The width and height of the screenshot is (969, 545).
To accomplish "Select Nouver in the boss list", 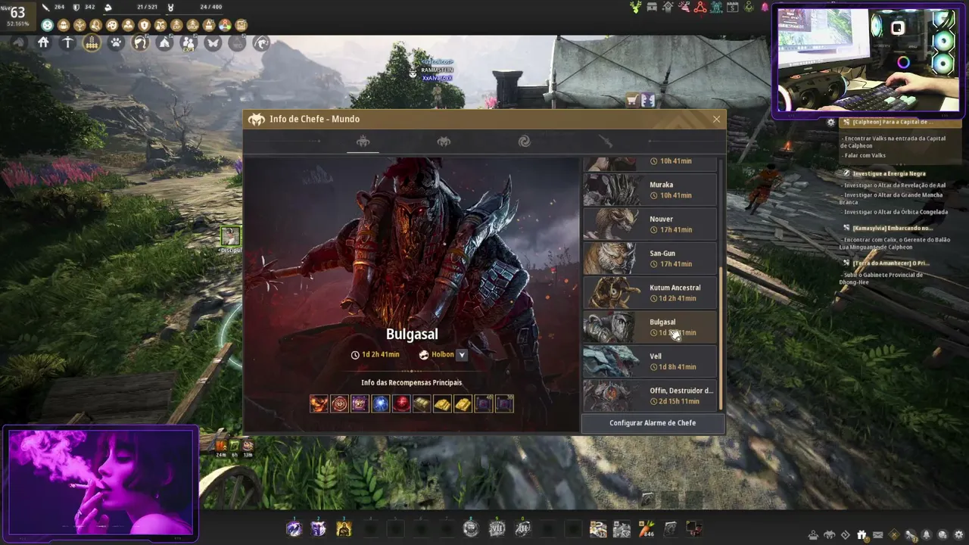I will point(650,224).
